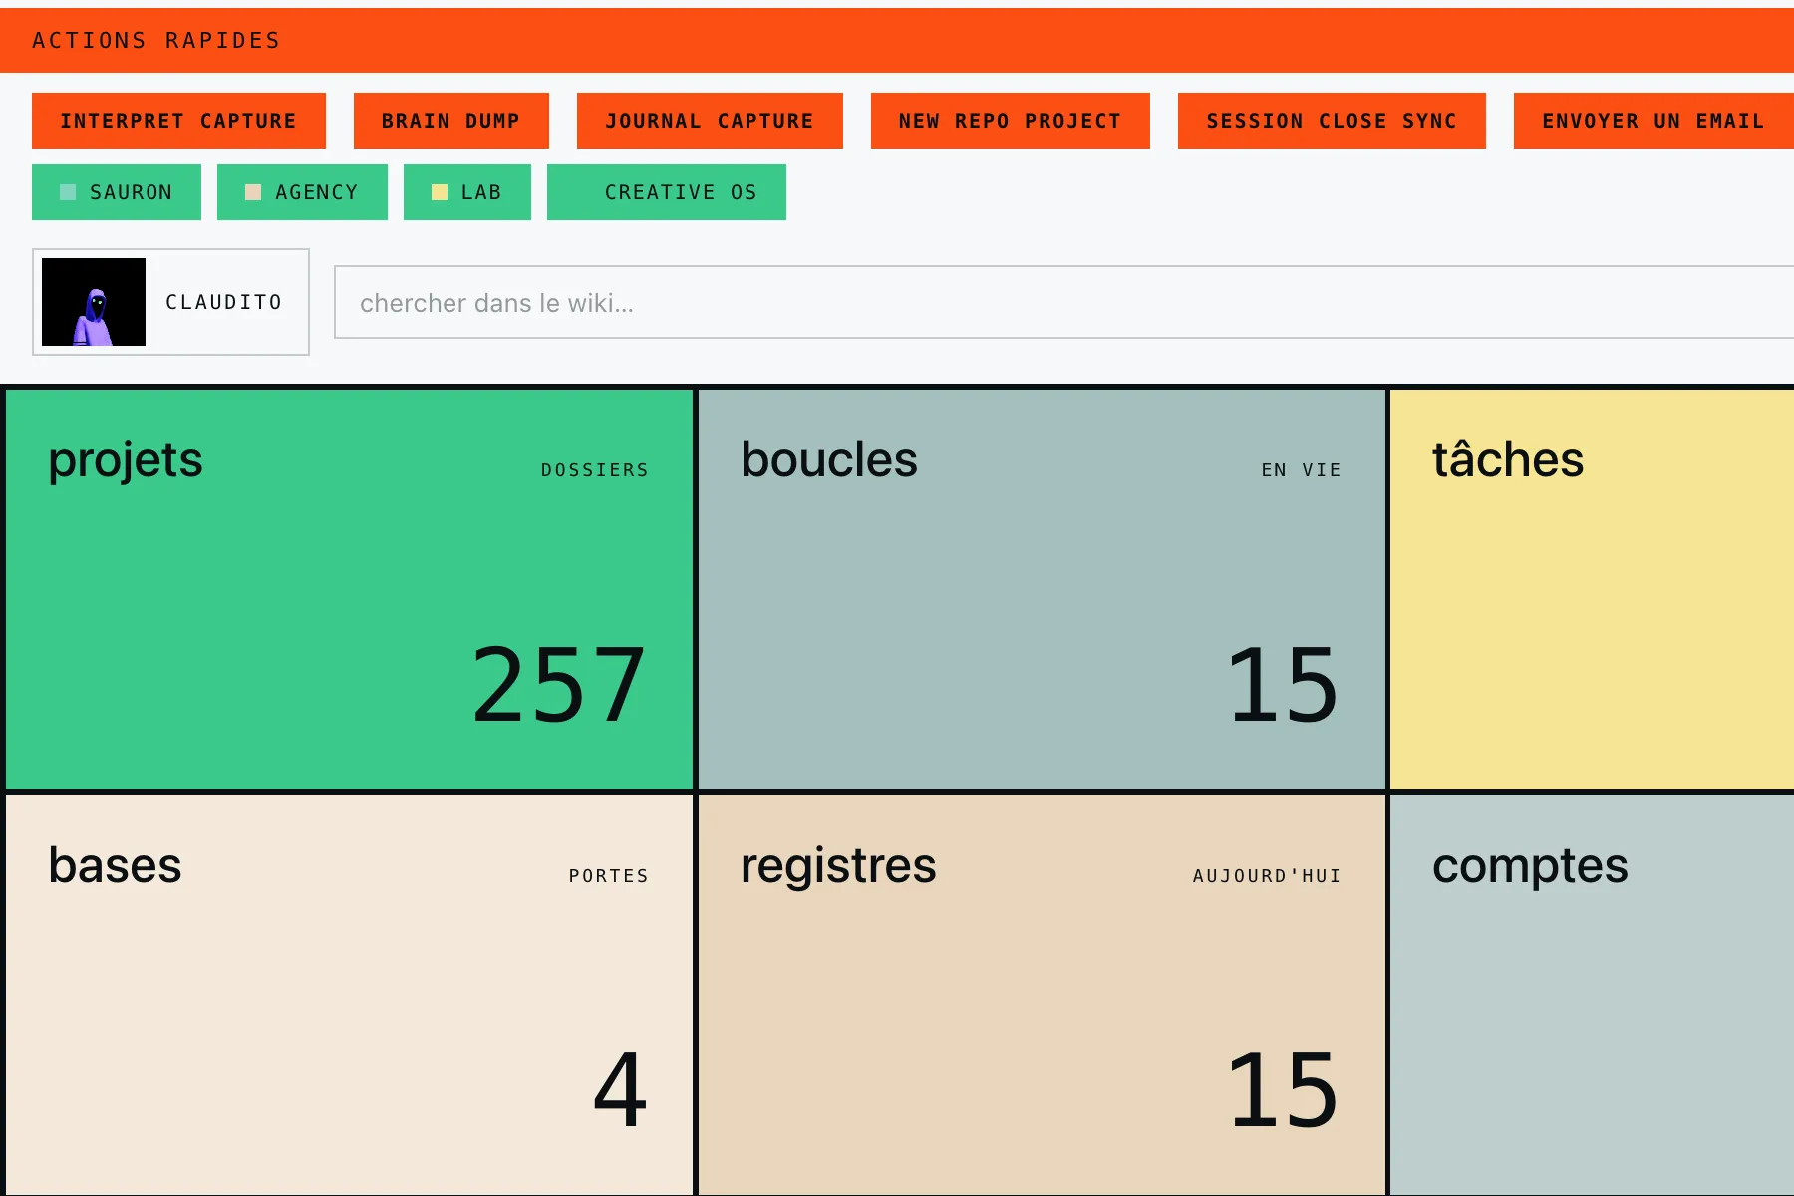Open the bases card

pos(349,995)
